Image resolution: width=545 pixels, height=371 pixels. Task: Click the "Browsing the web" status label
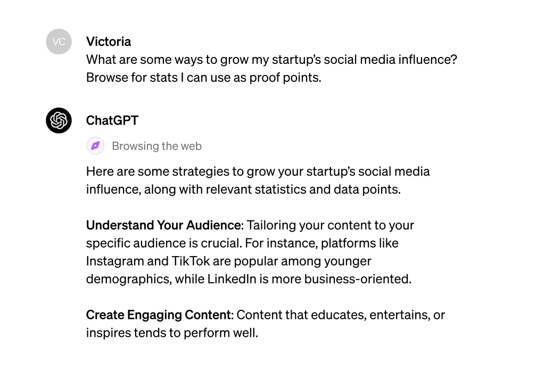[156, 146]
